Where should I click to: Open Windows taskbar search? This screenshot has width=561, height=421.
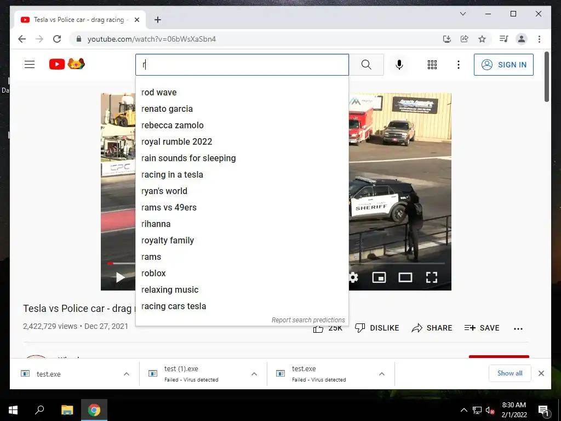pos(39,410)
